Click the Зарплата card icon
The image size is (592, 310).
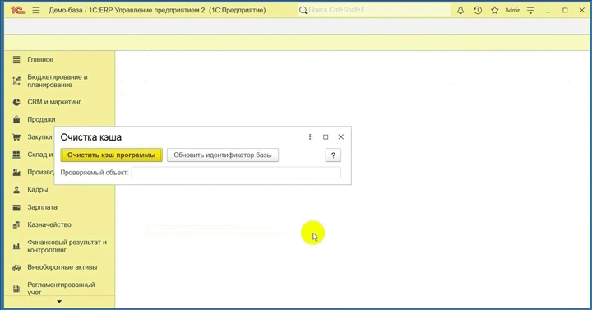[16, 207]
